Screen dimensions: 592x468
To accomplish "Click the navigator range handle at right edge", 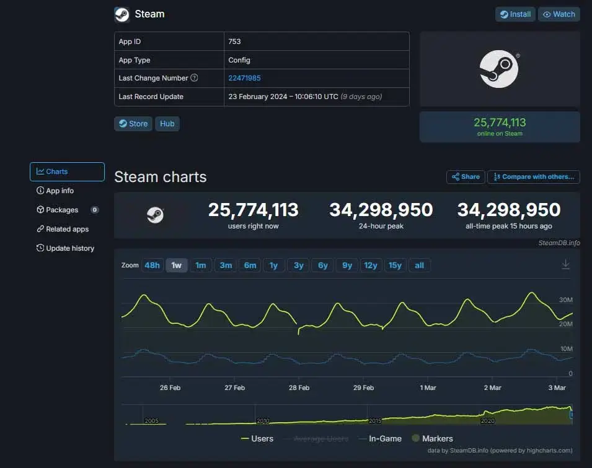I will 572,415.
